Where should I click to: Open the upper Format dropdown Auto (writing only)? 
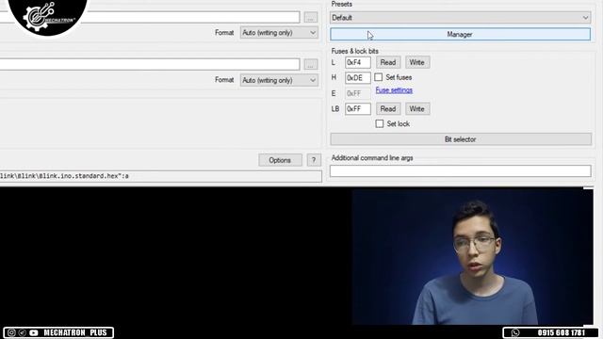[279, 33]
